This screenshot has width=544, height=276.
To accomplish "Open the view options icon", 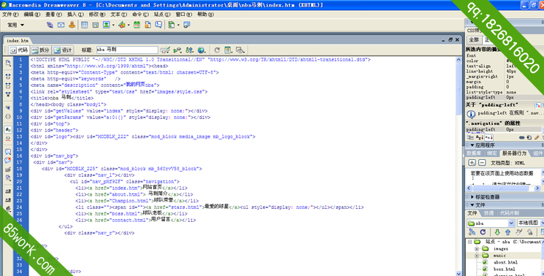I will 228,50.
